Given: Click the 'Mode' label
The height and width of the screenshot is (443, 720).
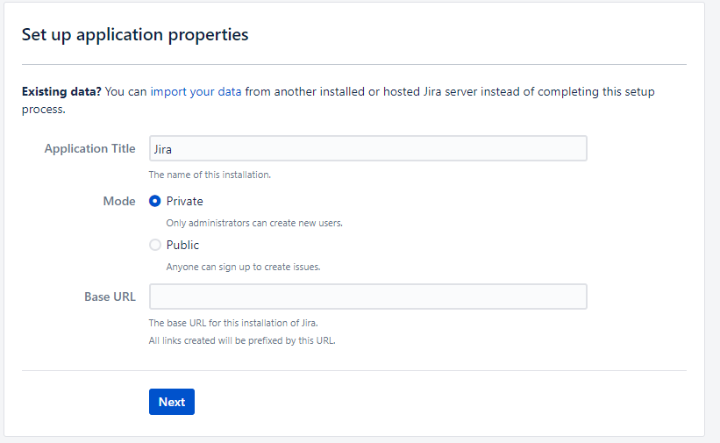Looking at the screenshot, I should [x=119, y=201].
